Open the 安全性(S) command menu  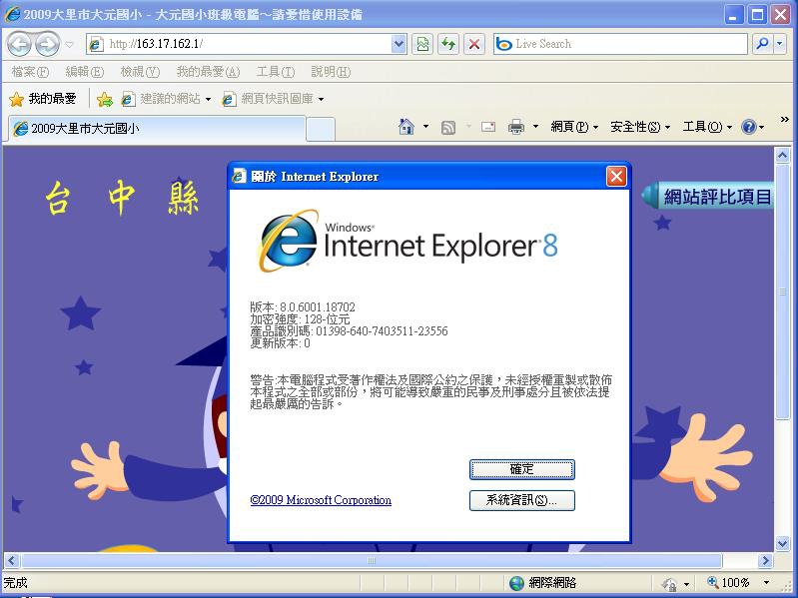pos(640,127)
